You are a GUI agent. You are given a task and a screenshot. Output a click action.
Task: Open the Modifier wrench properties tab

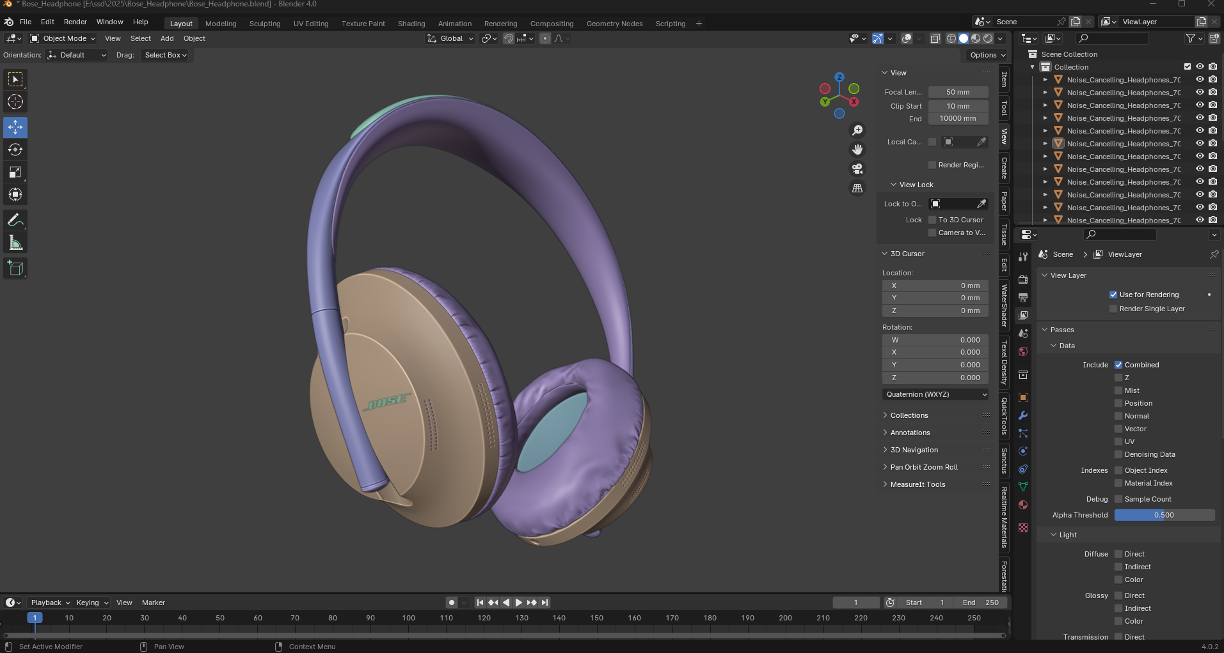pyautogui.click(x=1023, y=415)
